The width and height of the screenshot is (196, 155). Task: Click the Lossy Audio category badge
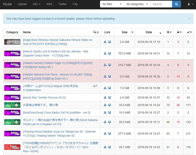coord(12,147)
